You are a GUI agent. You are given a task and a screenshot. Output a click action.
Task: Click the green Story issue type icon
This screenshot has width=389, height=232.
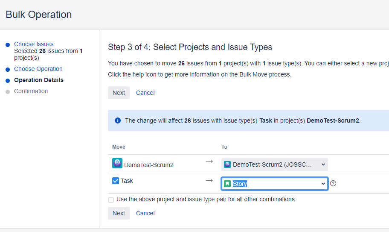click(x=228, y=184)
